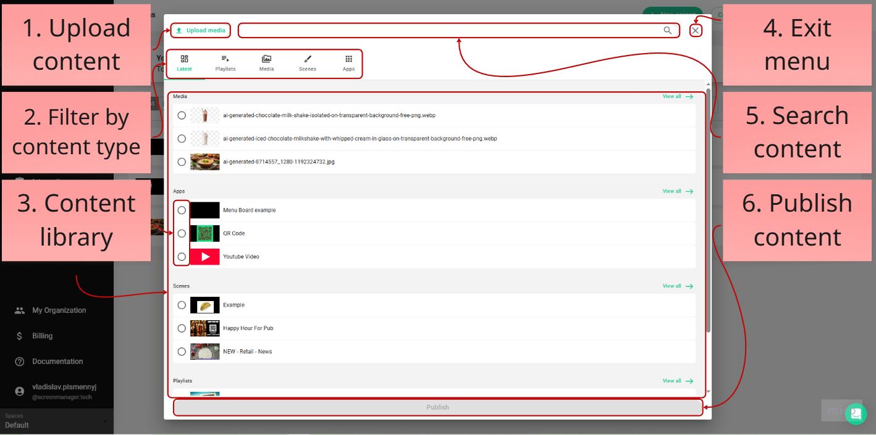Select the chocolate-milk-shake-isolated webp radio button

(x=182, y=115)
